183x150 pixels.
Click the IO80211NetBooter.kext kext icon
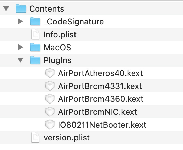(x=50, y=125)
